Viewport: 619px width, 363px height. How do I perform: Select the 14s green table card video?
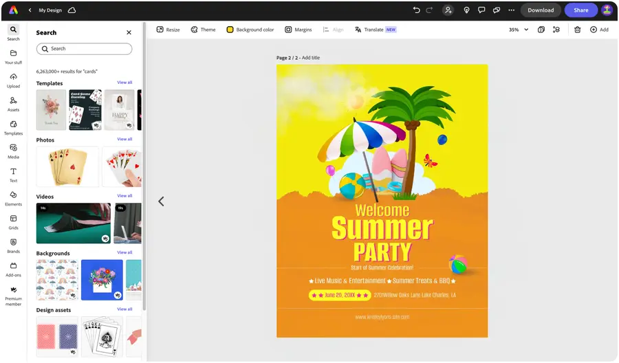(74, 223)
